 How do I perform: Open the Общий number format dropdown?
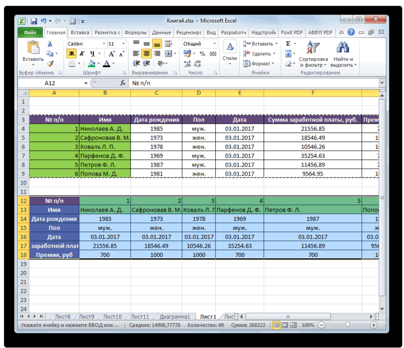[214, 44]
